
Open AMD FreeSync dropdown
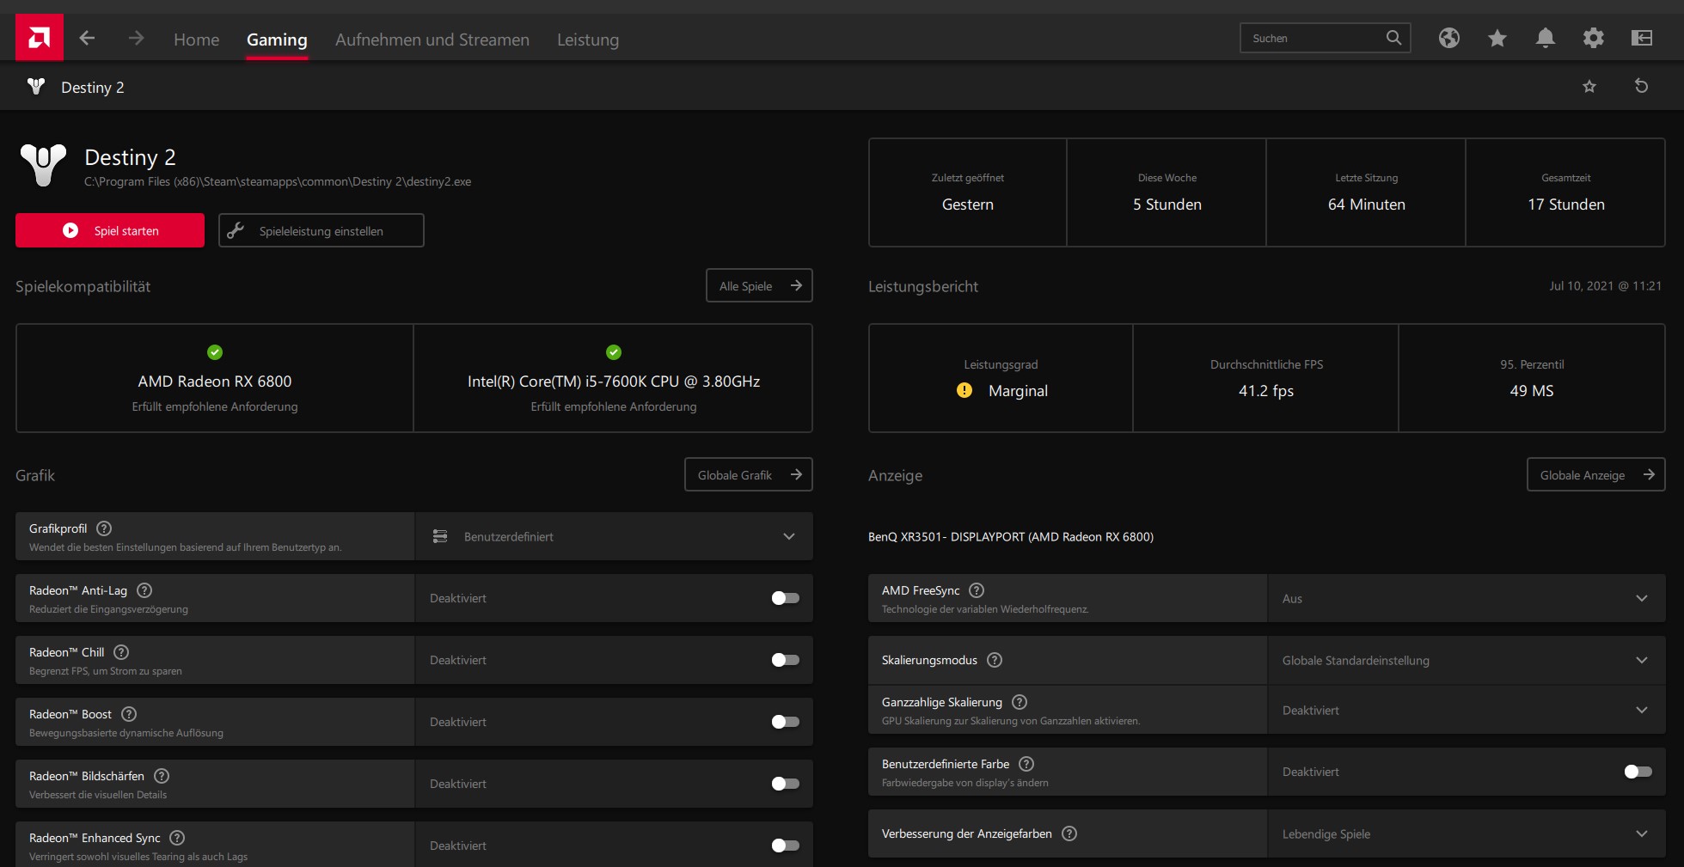tap(1466, 598)
